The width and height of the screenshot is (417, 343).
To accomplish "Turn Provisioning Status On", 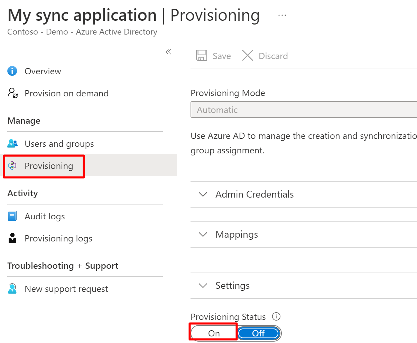I will 214,333.
